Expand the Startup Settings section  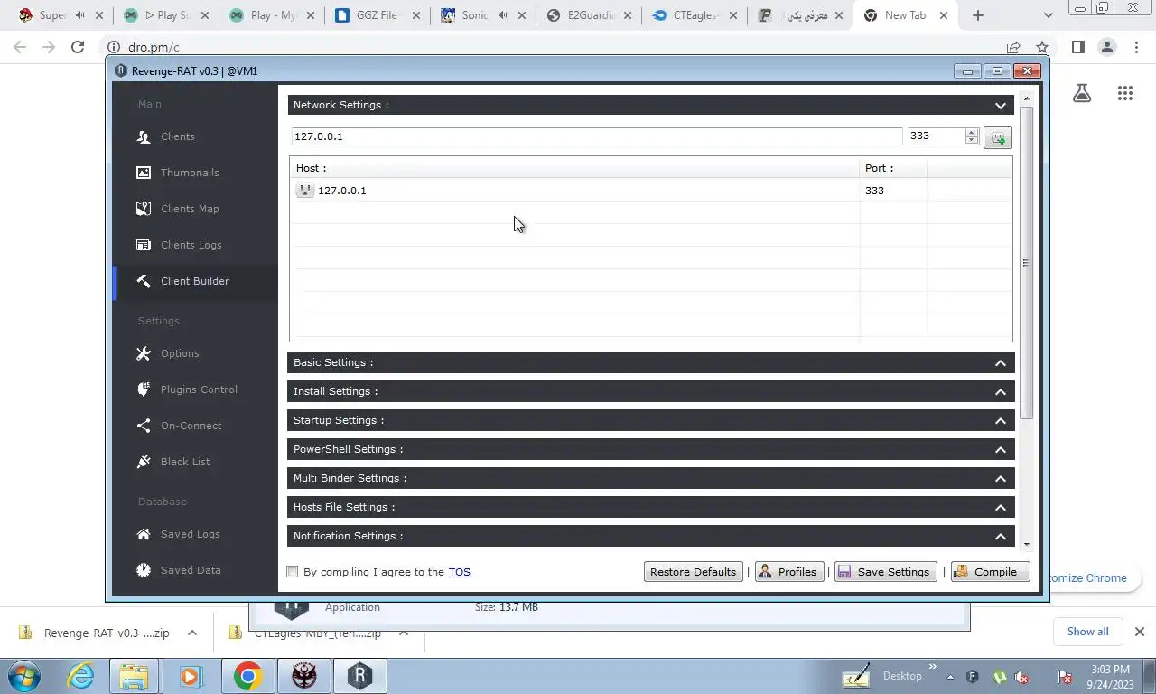point(1000,420)
